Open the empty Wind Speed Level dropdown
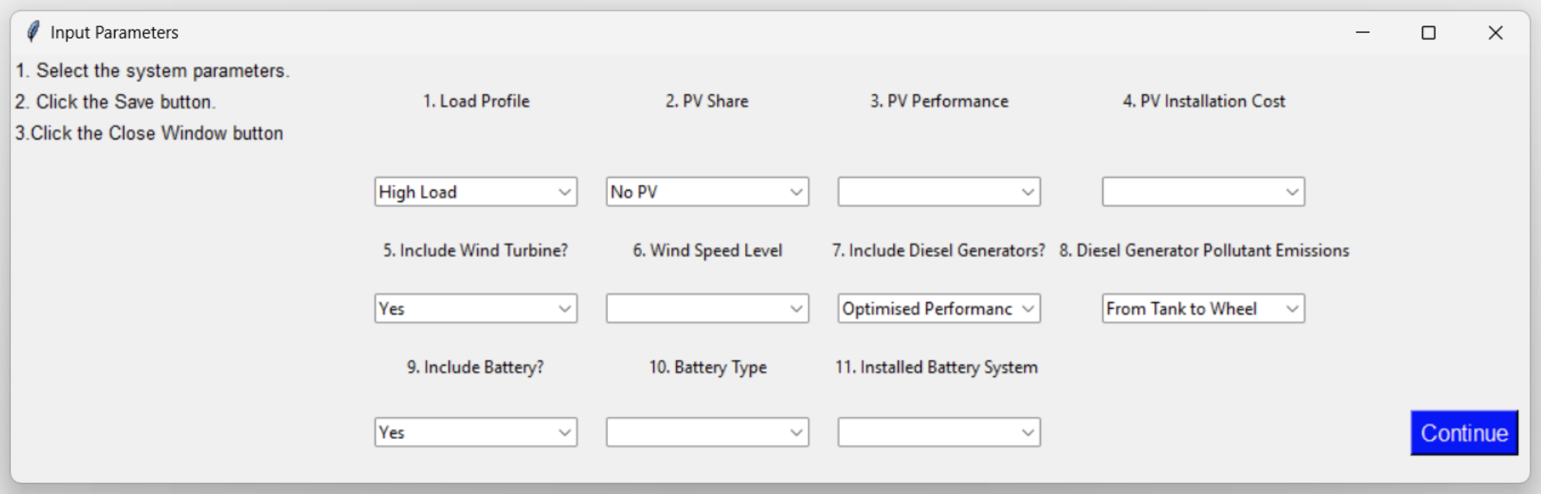 coord(707,309)
